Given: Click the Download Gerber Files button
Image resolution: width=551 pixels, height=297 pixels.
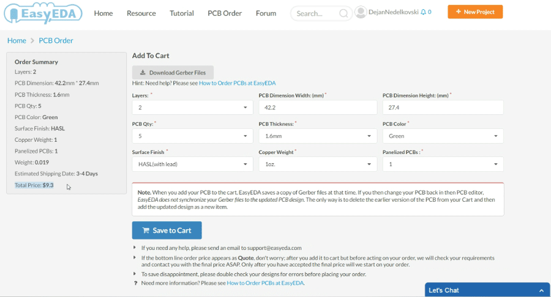Looking at the screenshot, I should (173, 72).
